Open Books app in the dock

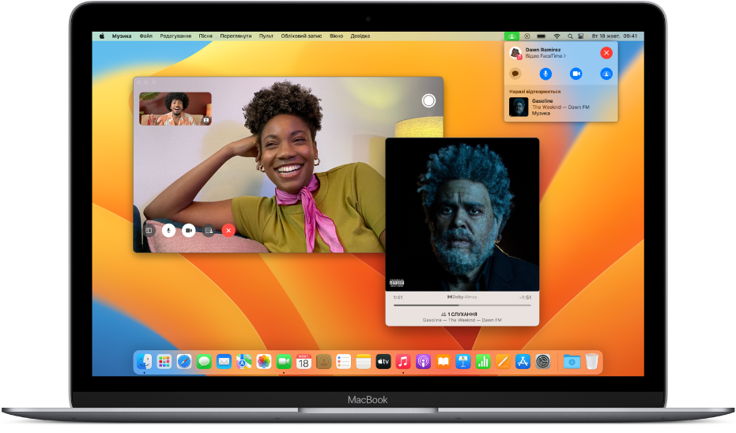443,362
